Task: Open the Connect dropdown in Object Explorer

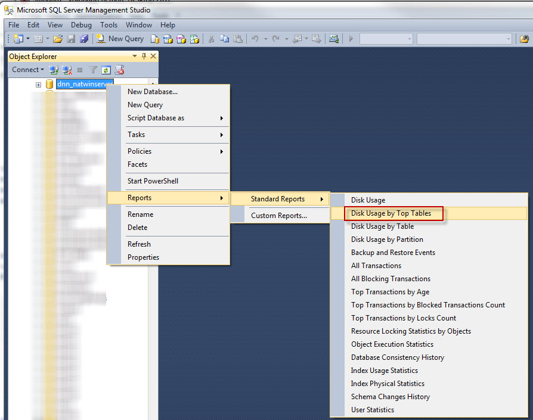Action: coord(27,70)
